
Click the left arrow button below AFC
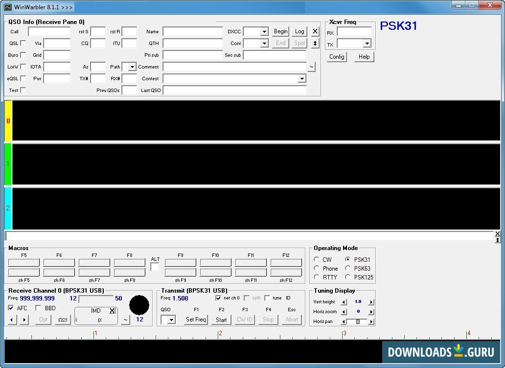point(13,320)
